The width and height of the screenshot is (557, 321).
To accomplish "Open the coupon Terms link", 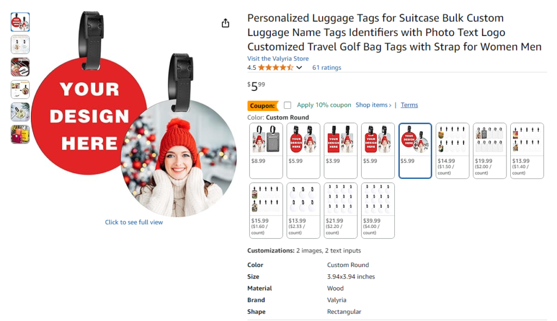I will 409,105.
